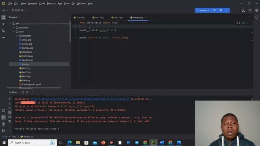Open the yolov8s.pt GitHub download link

tap(80, 99)
